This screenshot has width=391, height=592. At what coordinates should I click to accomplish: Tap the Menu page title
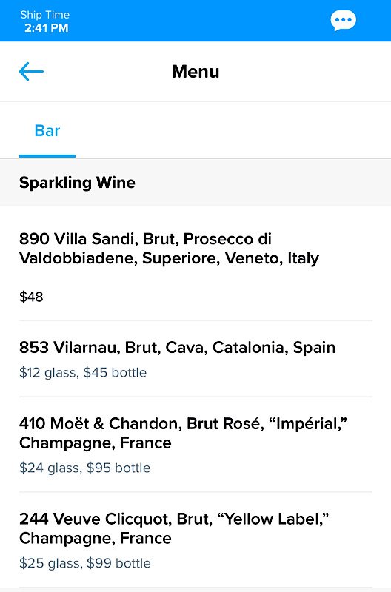(x=195, y=71)
